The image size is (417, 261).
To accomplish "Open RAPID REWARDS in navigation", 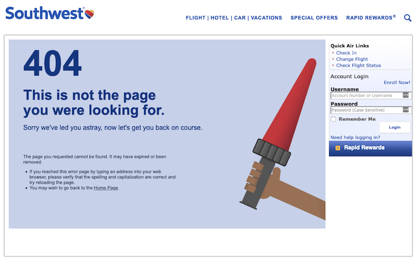I will click(x=371, y=18).
